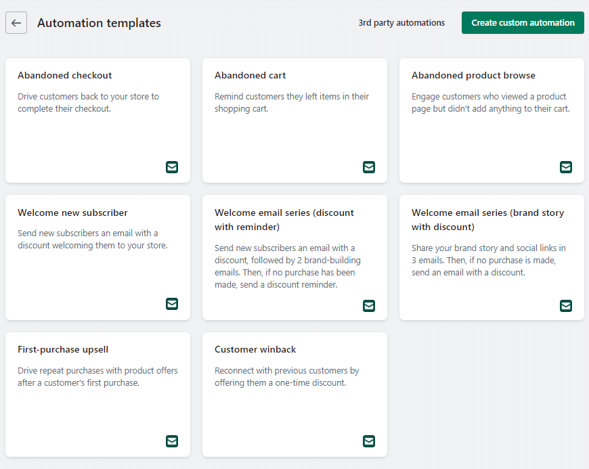The height and width of the screenshot is (469, 589).
Task: Choose the First-purchase upsell template title
Action: (x=63, y=350)
